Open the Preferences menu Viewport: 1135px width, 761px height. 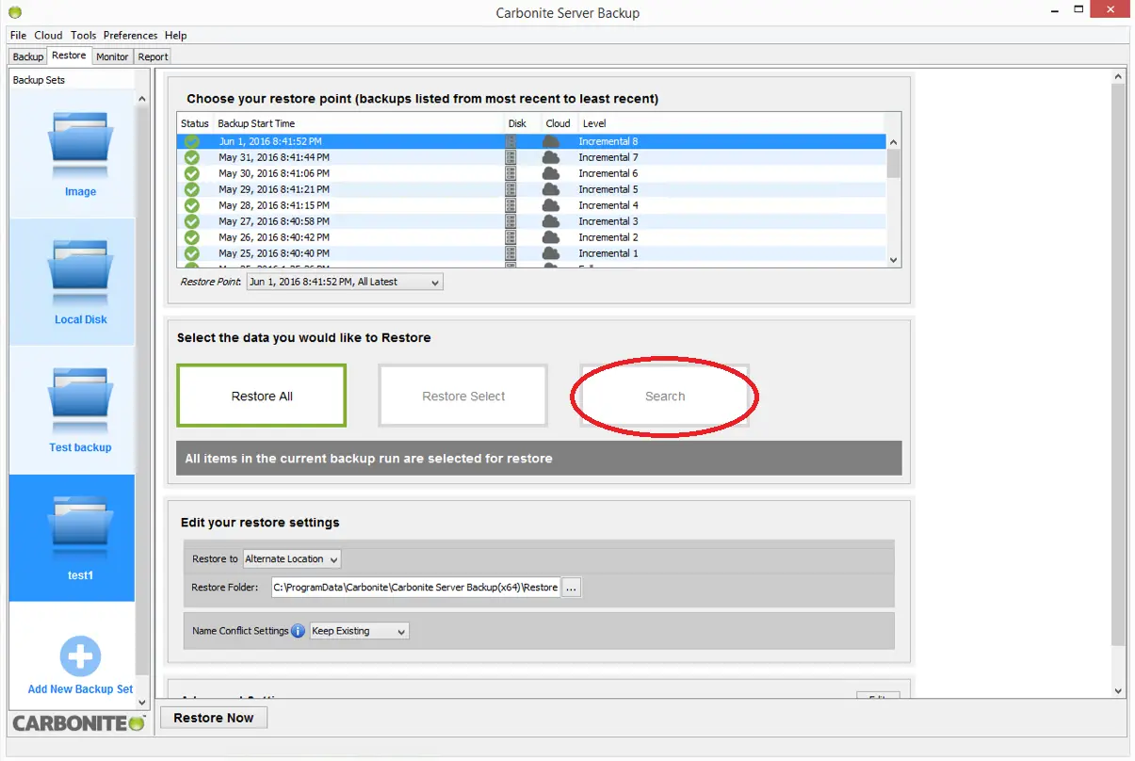(130, 36)
